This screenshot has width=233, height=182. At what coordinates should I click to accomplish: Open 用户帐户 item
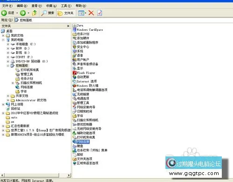[x=81, y=60]
